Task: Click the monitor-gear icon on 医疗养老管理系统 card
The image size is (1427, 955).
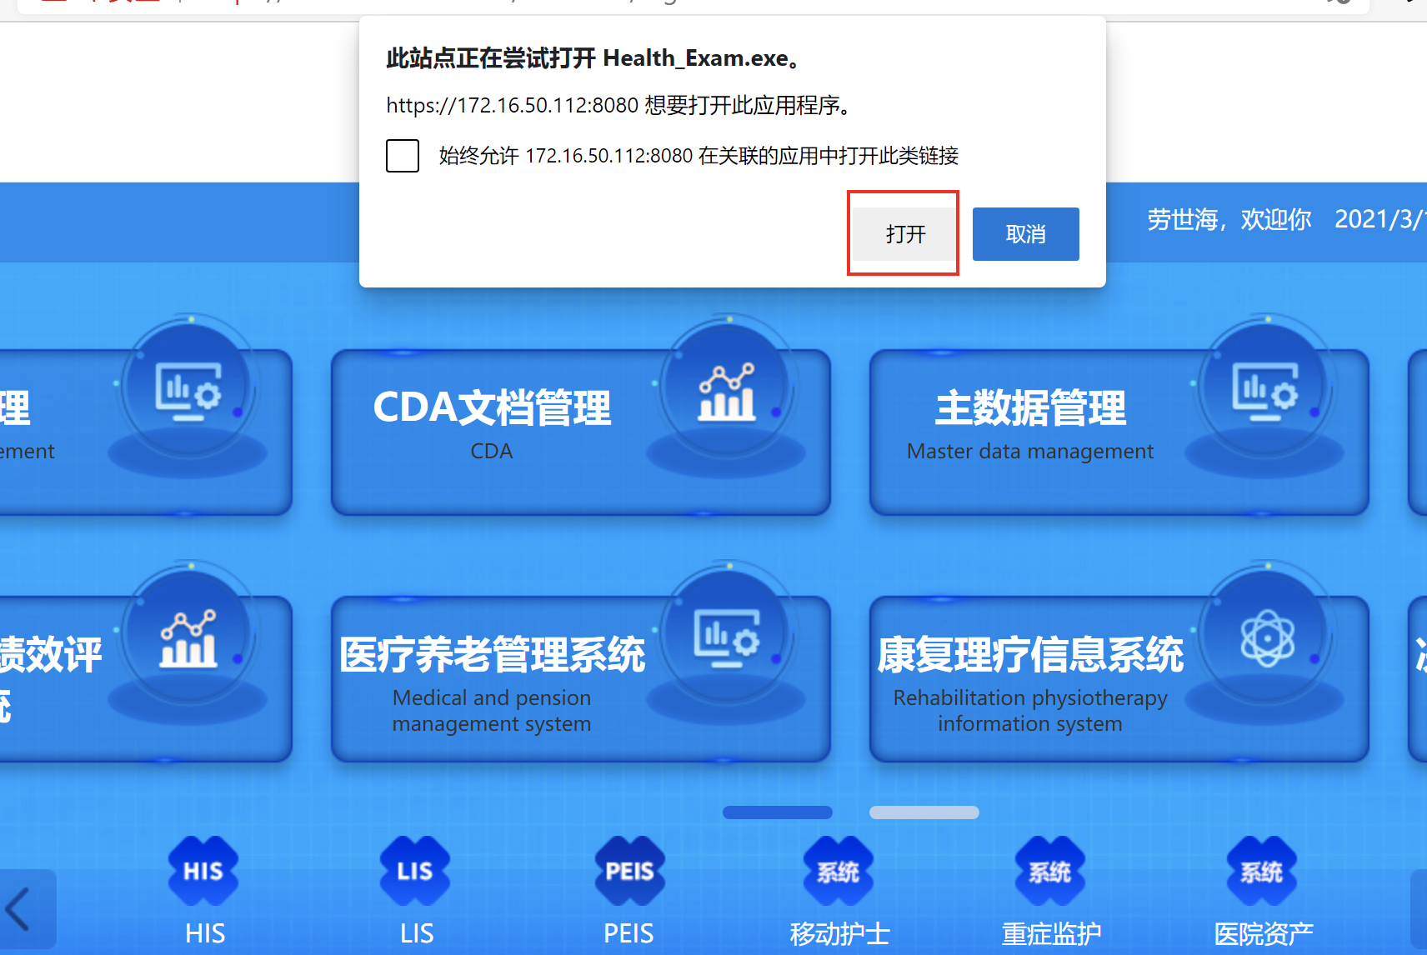Action: click(727, 638)
